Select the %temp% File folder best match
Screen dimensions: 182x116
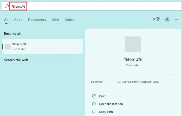click(x=42, y=46)
